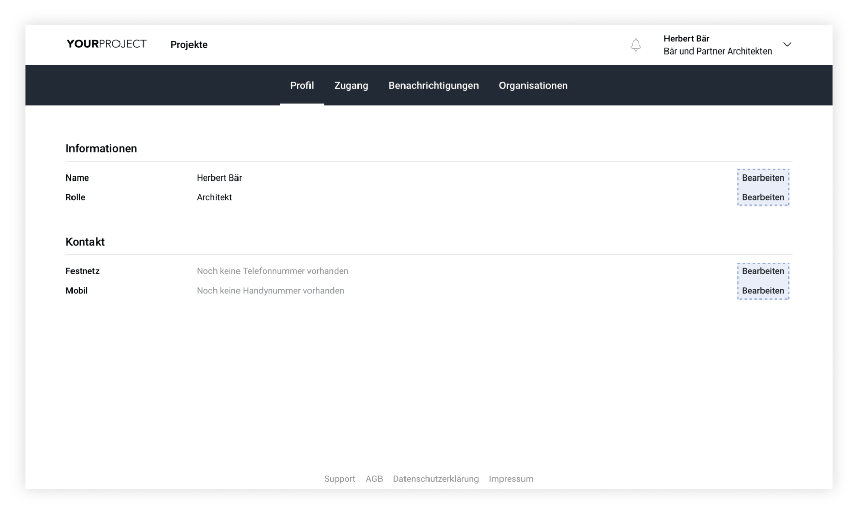Open the notifications bell
The width and height of the screenshot is (858, 514).
click(635, 45)
